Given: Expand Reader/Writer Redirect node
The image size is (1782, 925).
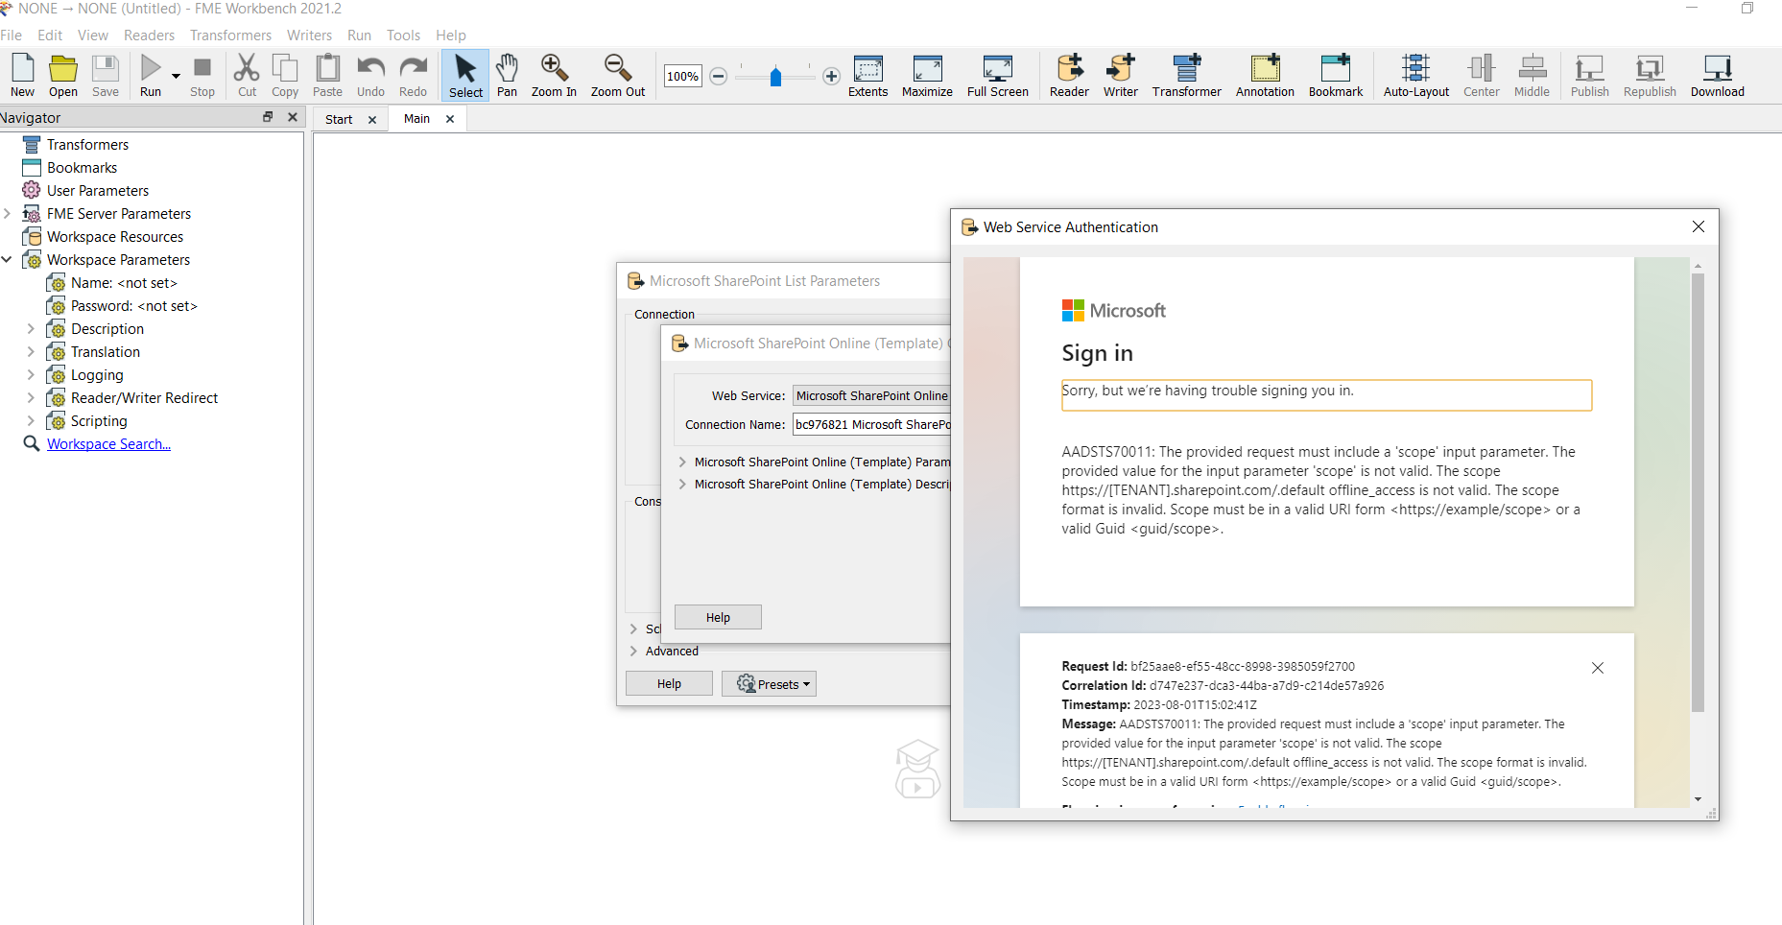Looking at the screenshot, I should 31,398.
